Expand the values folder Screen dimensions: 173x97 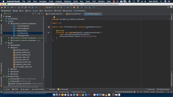tap(9, 74)
